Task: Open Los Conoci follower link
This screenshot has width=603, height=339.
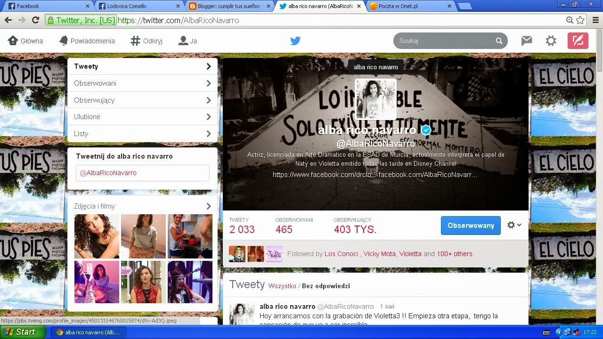Action: point(341,254)
